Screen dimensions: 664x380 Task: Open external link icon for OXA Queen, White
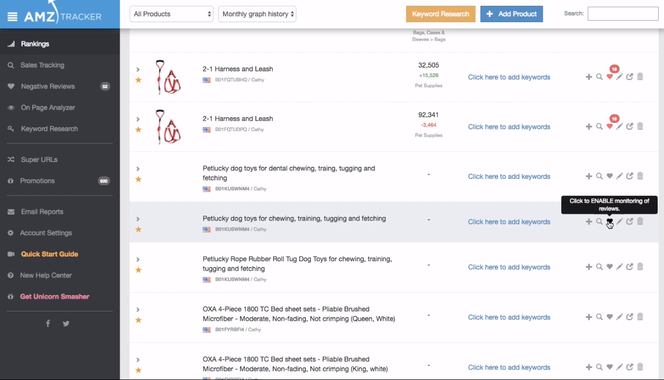click(630, 317)
